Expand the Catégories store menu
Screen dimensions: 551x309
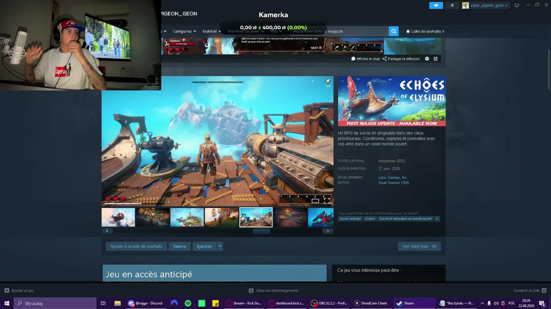(x=184, y=31)
